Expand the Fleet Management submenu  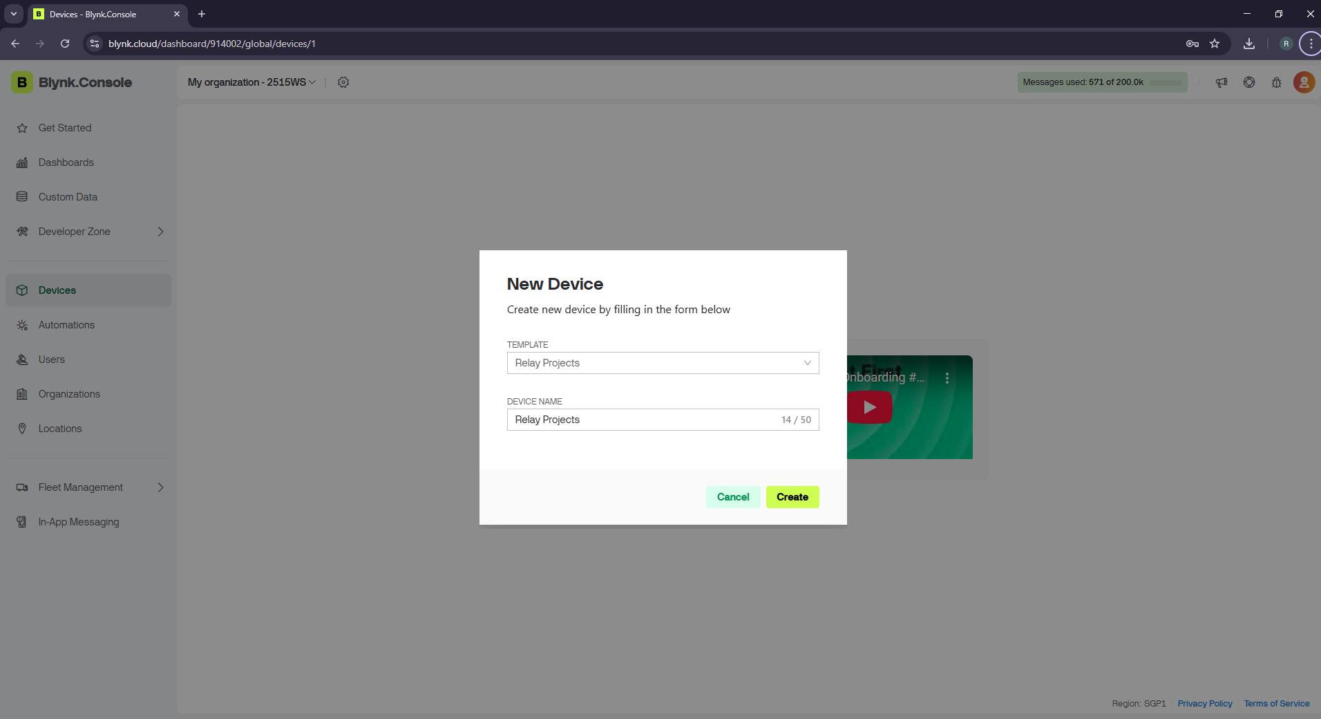point(160,487)
